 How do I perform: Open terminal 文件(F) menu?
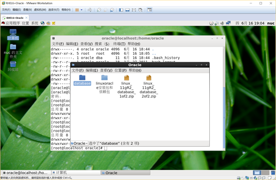pos(58,44)
